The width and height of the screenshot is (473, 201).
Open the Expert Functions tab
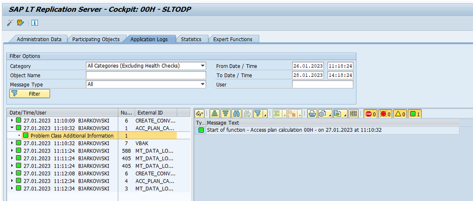232,39
